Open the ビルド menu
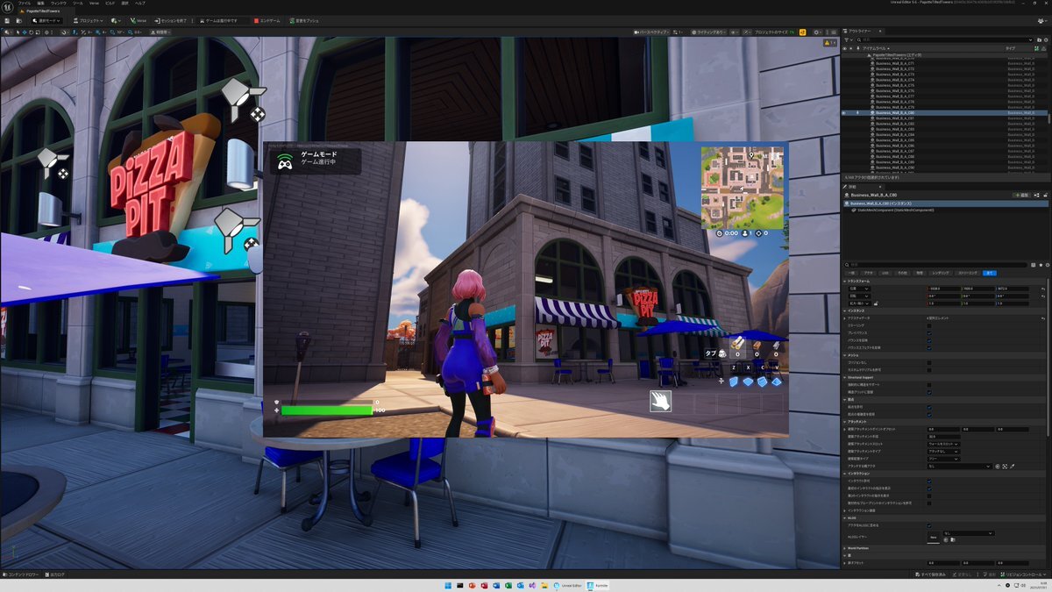1052x592 pixels. [110, 4]
